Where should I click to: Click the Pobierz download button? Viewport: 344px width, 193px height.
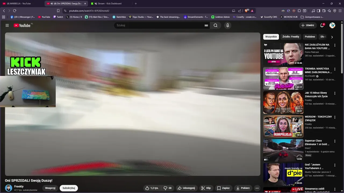coord(243,188)
